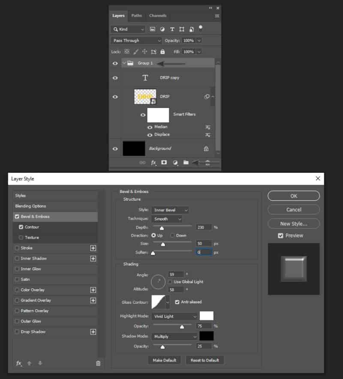
Task: Select the Outer Glow effect row
Action: tap(55, 321)
